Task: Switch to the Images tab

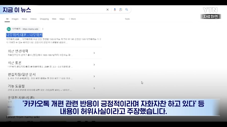Action: [x=15, y=19]
